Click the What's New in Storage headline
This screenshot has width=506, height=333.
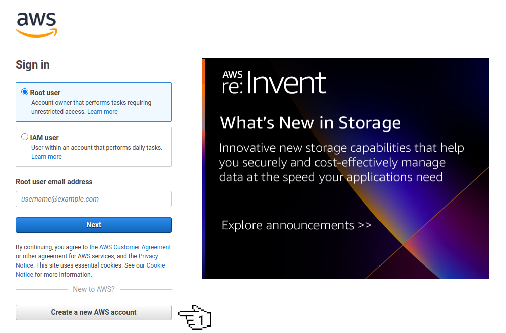[310, 122]
